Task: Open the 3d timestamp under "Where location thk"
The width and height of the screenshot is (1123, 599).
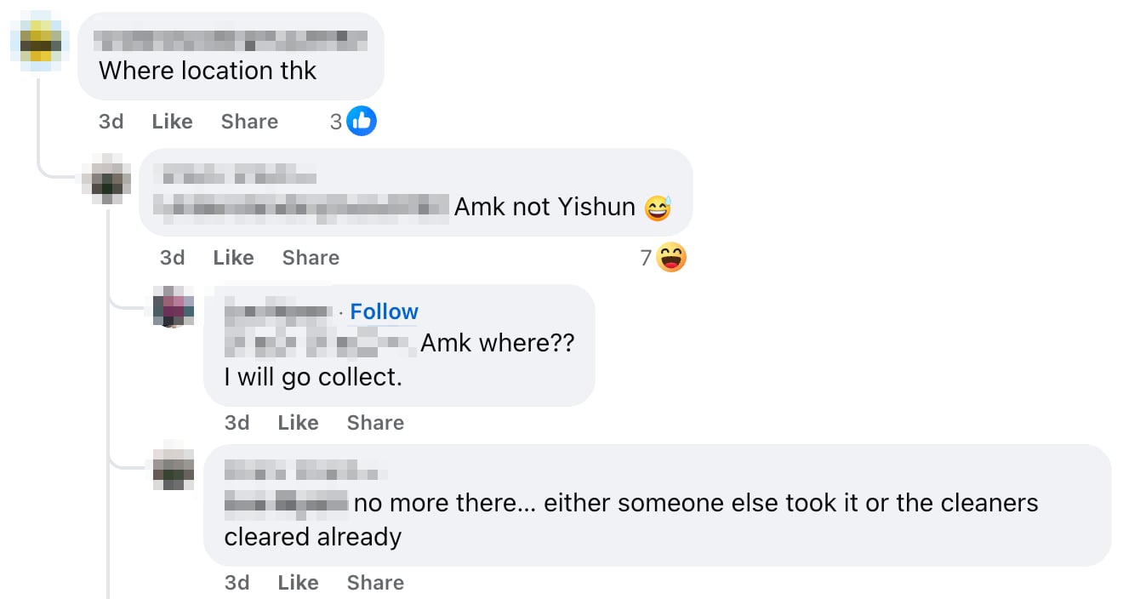Action: (x=111, y=122)
